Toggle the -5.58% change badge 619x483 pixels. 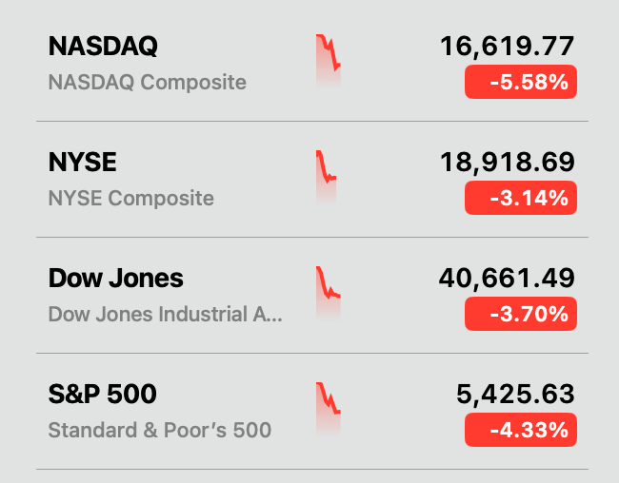click(x=521, y=83)
